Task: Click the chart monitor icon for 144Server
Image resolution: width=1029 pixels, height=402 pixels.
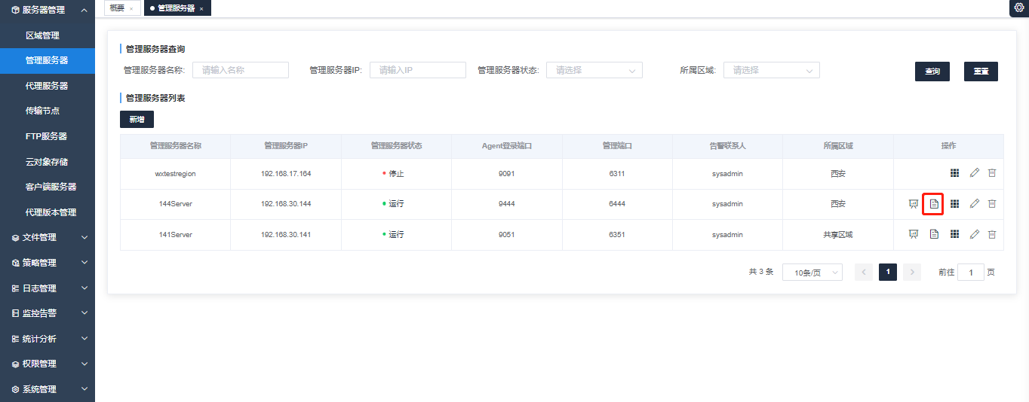Action: pyautogui.click(x=914, y=204)
